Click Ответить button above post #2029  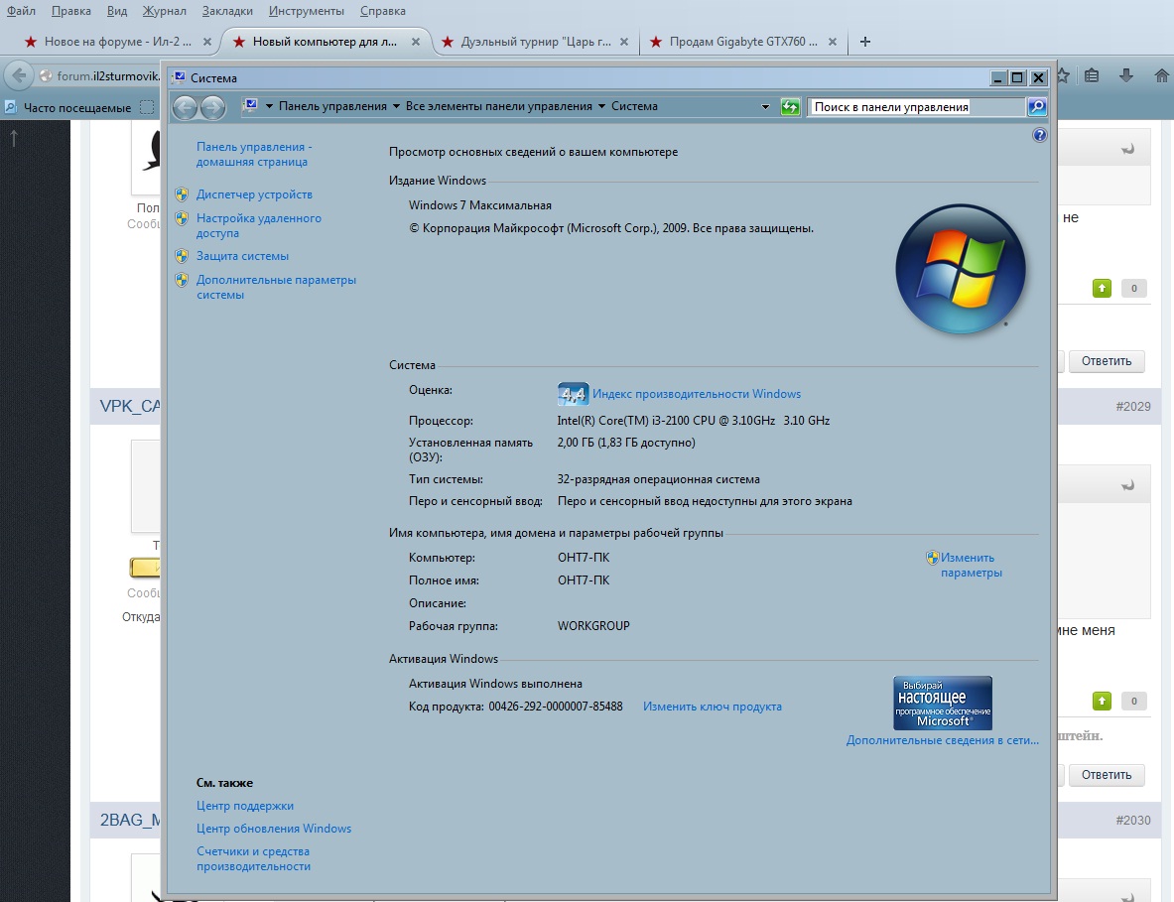[1106, 361]
